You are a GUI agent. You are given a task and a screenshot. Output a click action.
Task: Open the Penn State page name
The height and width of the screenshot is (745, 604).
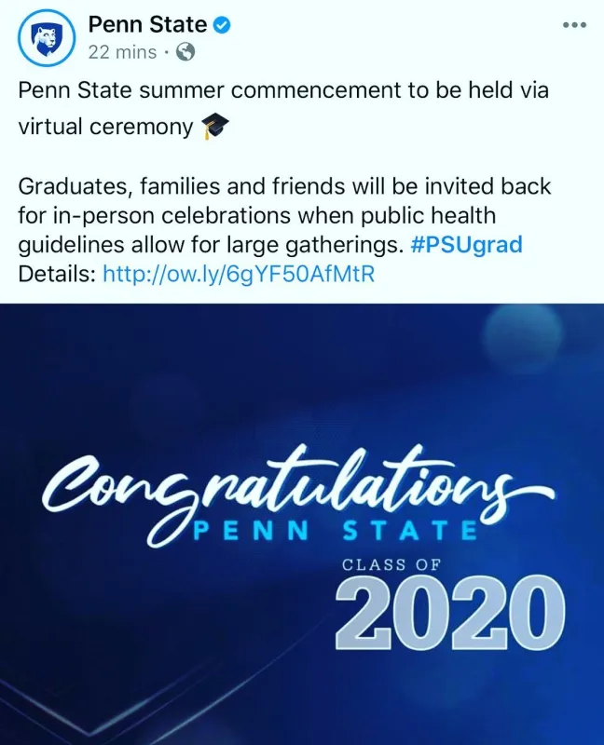tap(147, 25)
